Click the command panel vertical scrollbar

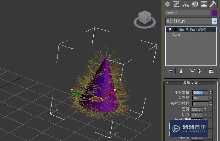click(x=218, y=111)
